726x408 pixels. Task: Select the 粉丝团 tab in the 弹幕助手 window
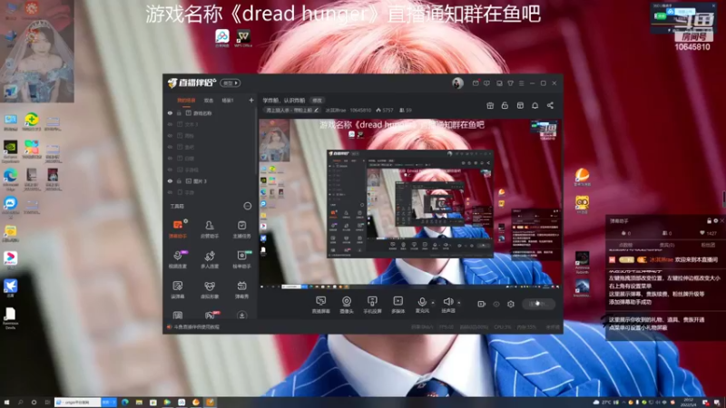tap(708, 245)
